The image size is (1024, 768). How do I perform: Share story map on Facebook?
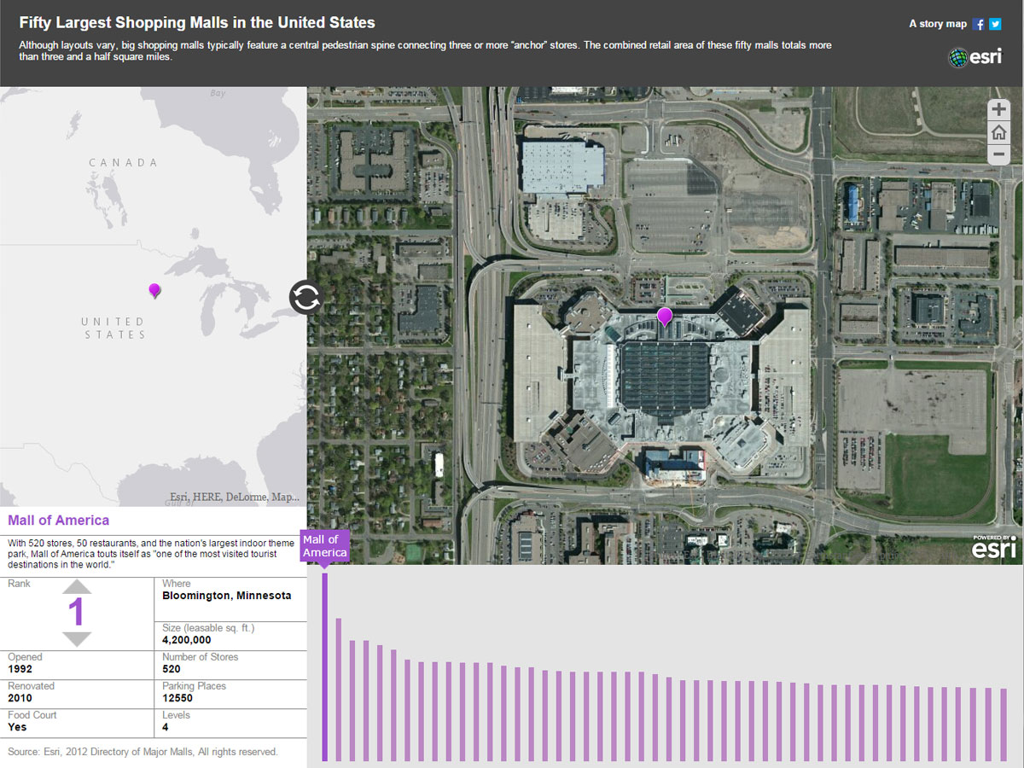coord(979,25)
